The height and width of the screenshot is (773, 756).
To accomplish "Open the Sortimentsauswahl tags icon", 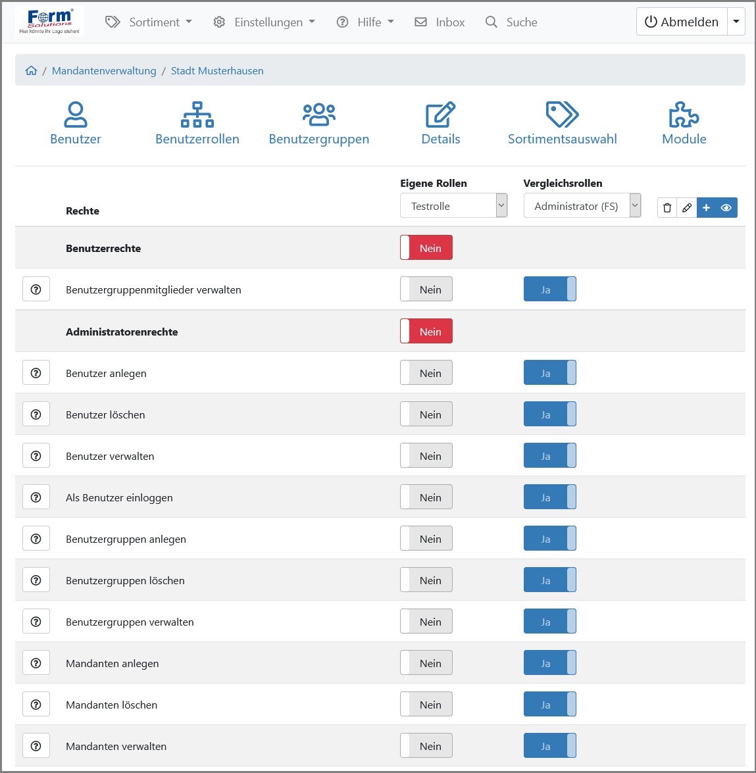I will [x=562, y=114].
